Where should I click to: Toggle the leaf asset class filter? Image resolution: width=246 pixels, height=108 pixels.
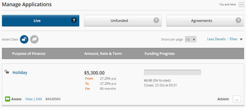(34, 39)
